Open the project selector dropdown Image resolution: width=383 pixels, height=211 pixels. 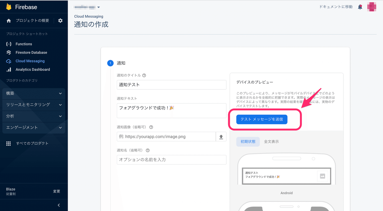point(87,7)
